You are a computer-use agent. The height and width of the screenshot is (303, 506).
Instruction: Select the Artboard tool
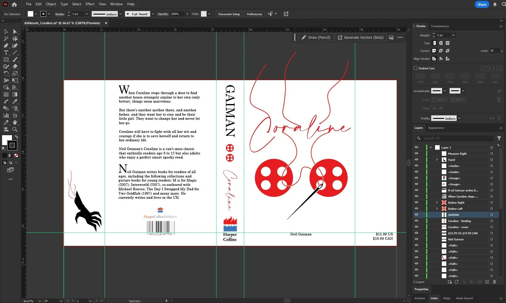(x=15, y=115)
